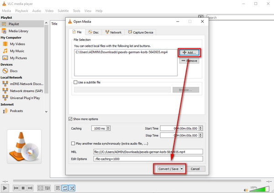Open the Media menu

[x=6, y=11]
